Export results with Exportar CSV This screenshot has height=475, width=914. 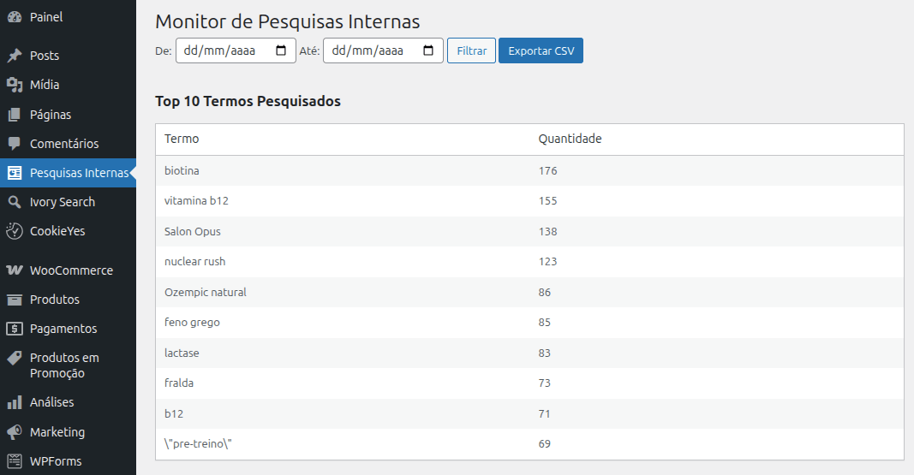(541, 50)
